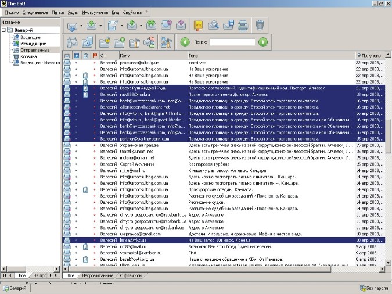
Task: Select the Все tab under the message list
Action: (71, 275)
